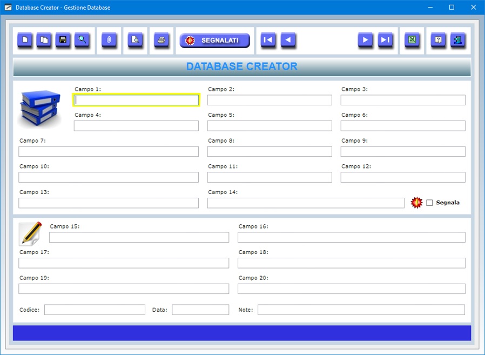Click into Campo 12 input
The width and height of the screenshot is (485, 355).
[403, 177]
